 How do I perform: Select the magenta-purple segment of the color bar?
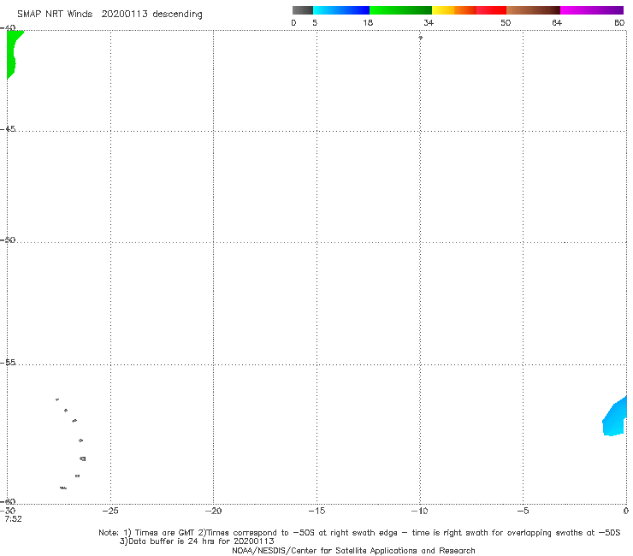click(592, 10)
